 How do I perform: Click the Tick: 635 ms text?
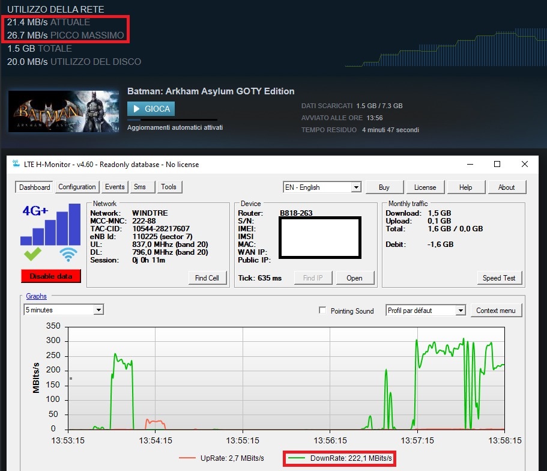260,278
